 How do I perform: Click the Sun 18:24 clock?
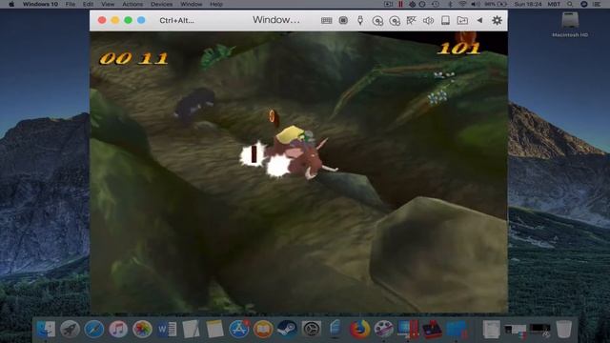click(528, 4)
